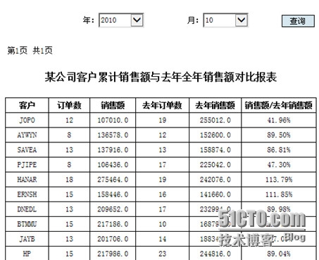319x260 pixels.
Task: Click the 客户 column header
Action: [x=27, y=105]
